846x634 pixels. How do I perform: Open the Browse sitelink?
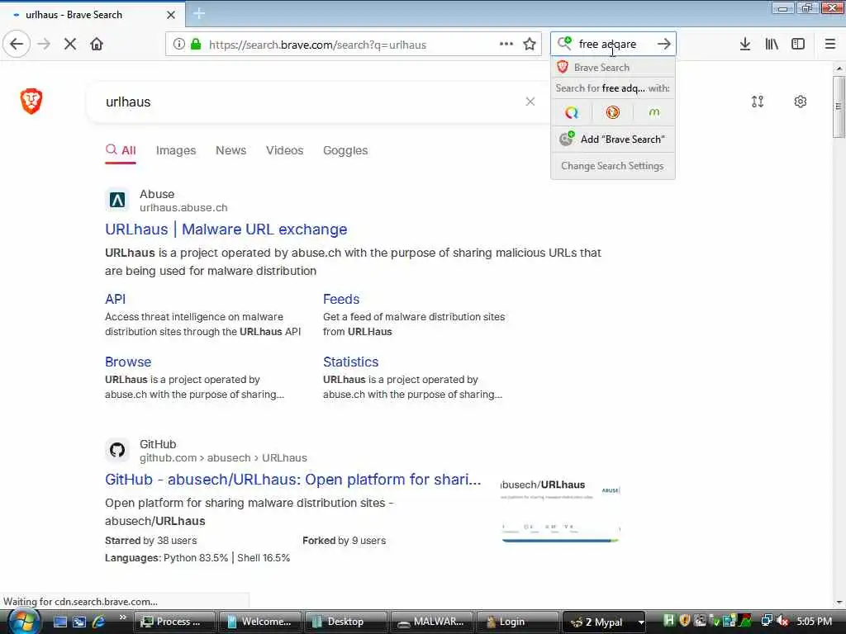128,362
